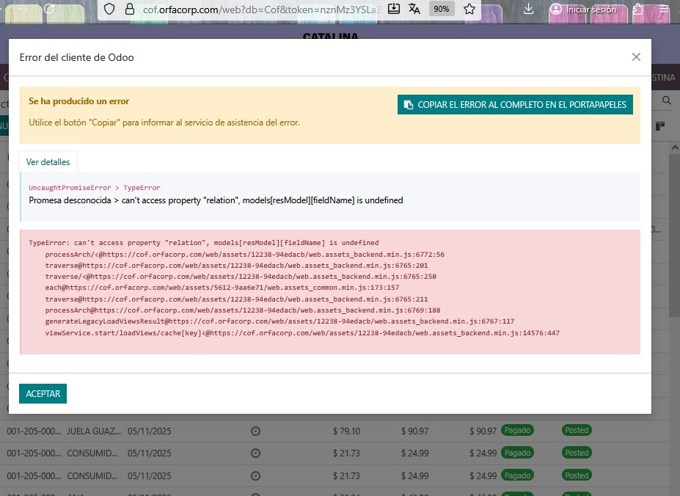Copy the full error to the clipboard
The image size is (680, 496).
[515, 105]
